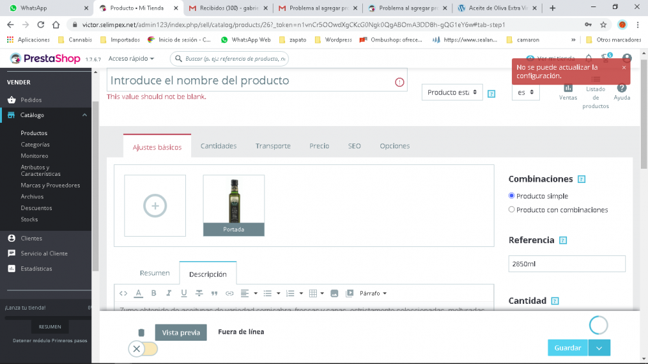Click the RESUMEN button in sidebar
Viewport: 648px width, 364px height.
coord(50,327)
